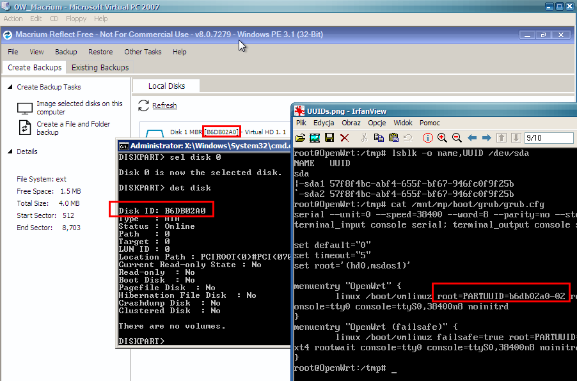Click the Macrium Reflect title bar logo
The width and height of the screenshot is (577, 381).
coord(8,35)
